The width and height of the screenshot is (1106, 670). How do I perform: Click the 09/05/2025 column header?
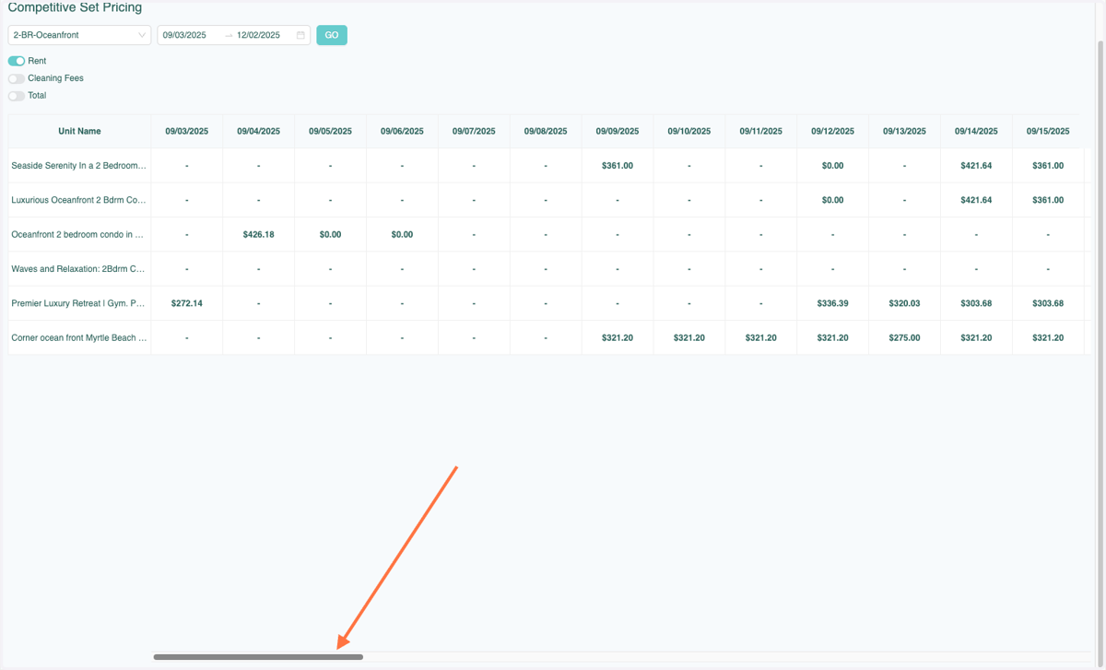point(331,131)
